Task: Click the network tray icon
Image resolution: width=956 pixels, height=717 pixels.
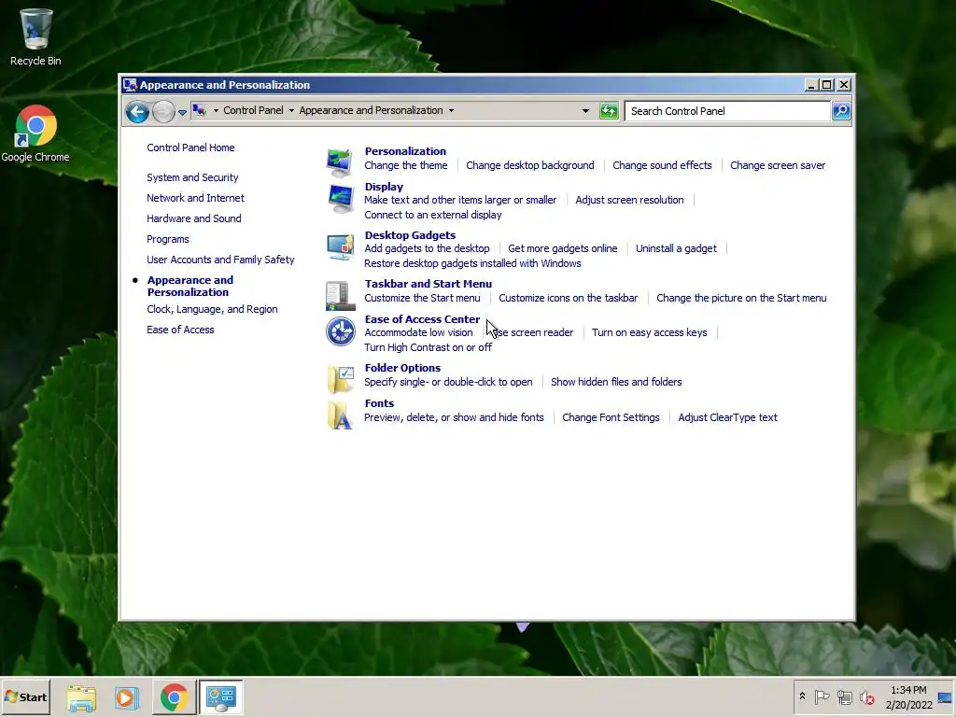Action: tap(844, 696)
